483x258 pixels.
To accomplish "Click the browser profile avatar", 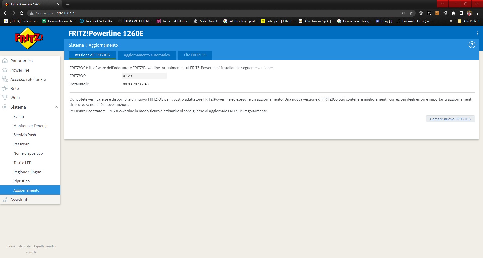I will click(469, 13).
